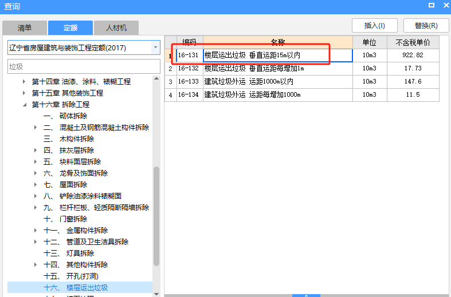The width and height of the screenshot is (451, 297).
Task: Click the 插入(I) button
Action: (x=374, y=26)
